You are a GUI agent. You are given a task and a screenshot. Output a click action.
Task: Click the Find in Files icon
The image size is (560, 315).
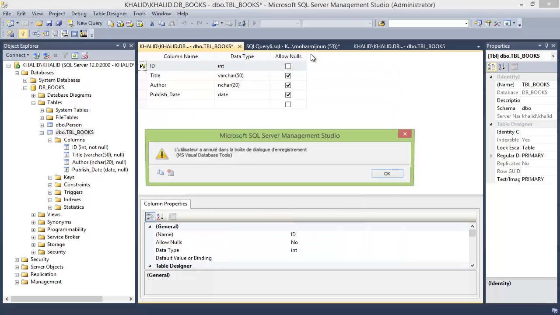coord(381,23)
